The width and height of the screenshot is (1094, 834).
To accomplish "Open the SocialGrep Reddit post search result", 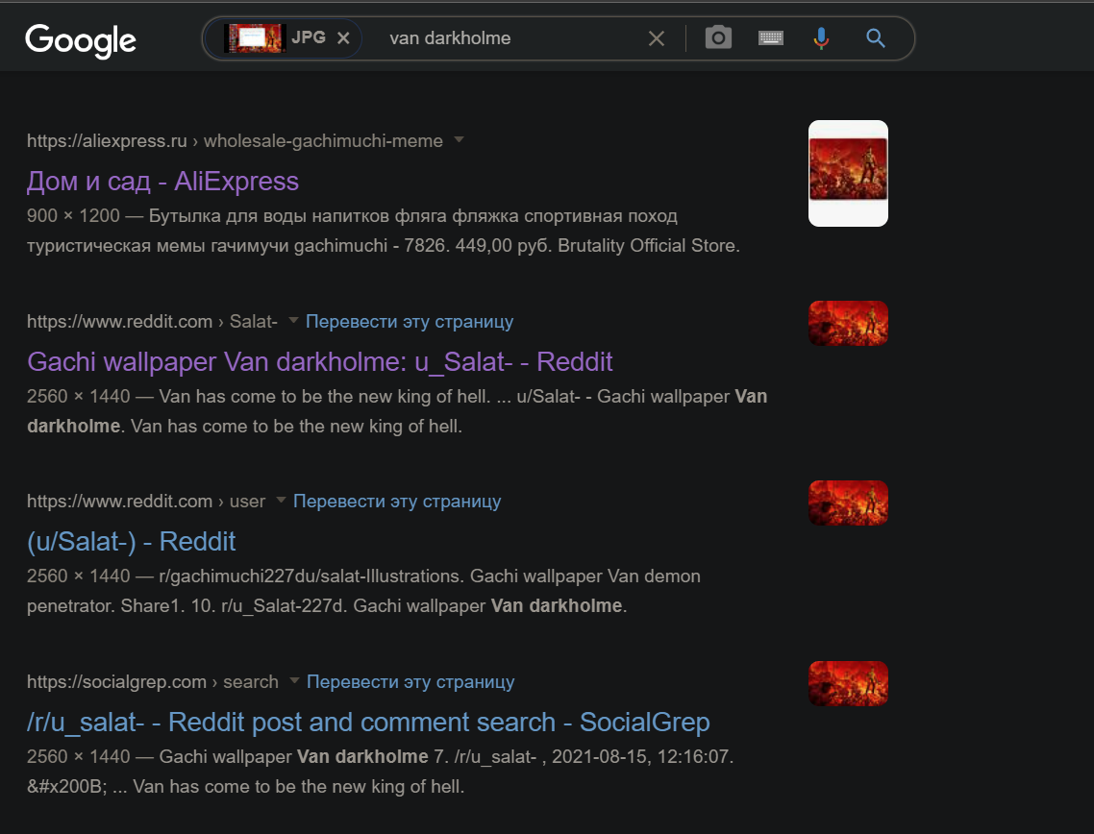I will coord(368,723).
